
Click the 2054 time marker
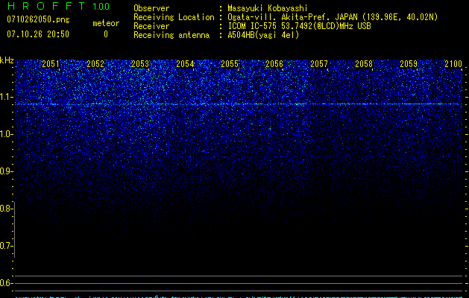pos(185,64)
